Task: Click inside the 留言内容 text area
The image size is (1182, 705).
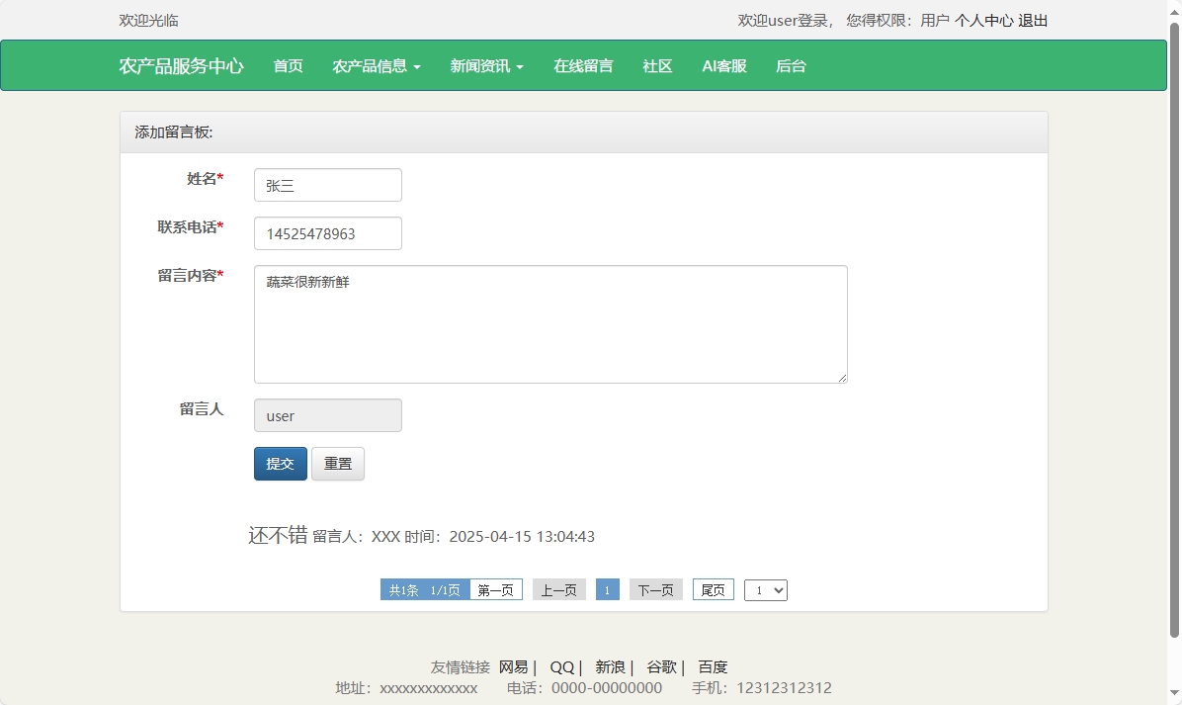Action: 549,323
